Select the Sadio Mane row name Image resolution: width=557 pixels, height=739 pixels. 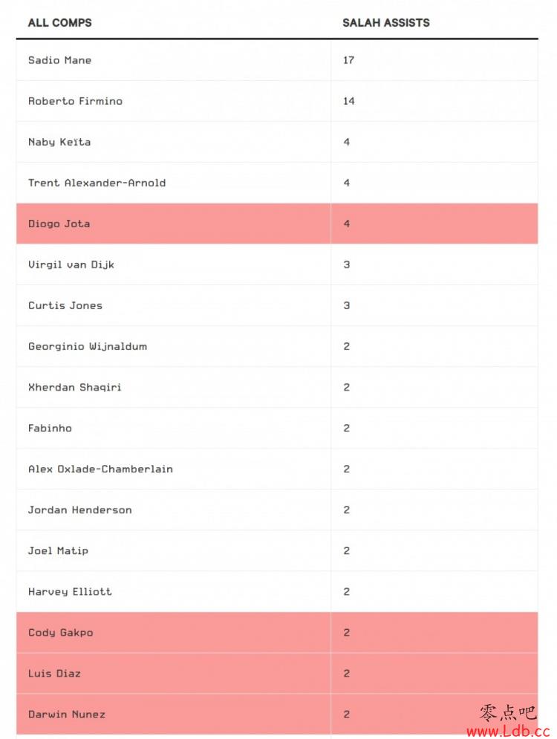(x=60, y=60)
